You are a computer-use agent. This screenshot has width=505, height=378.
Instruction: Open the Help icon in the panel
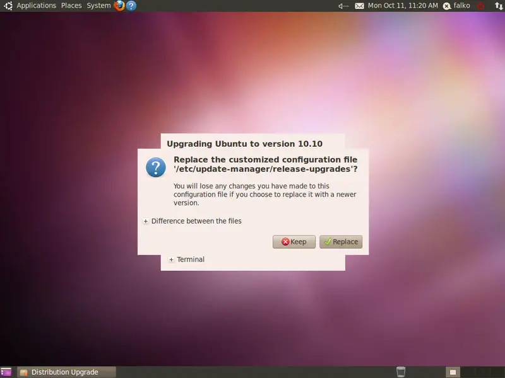point(131,6)
